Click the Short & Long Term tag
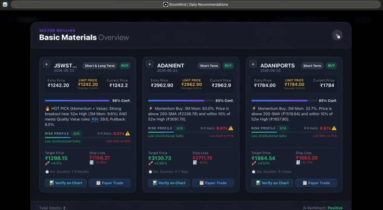This screenshot has width=383, height=210. coord(100,66)
